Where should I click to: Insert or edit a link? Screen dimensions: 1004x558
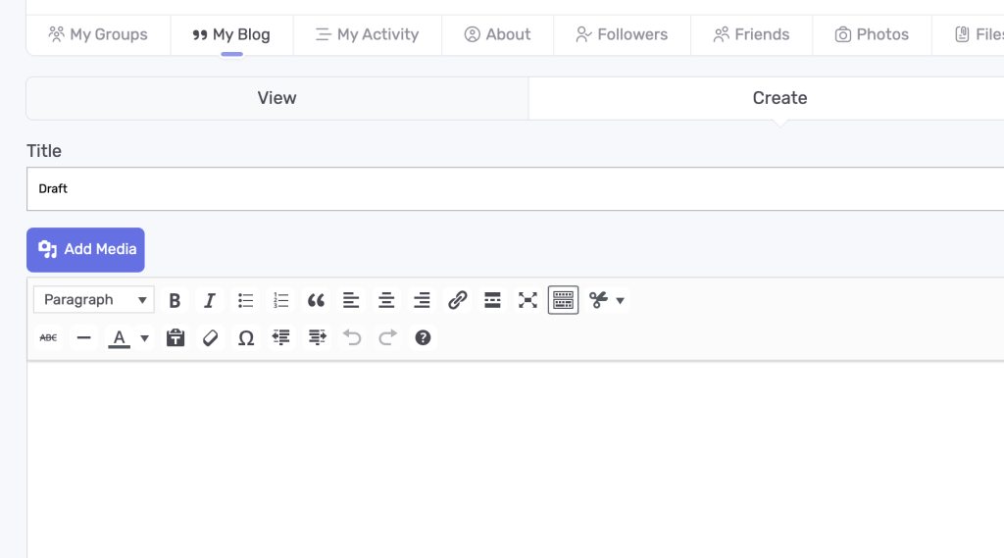(x=457, y=300)
